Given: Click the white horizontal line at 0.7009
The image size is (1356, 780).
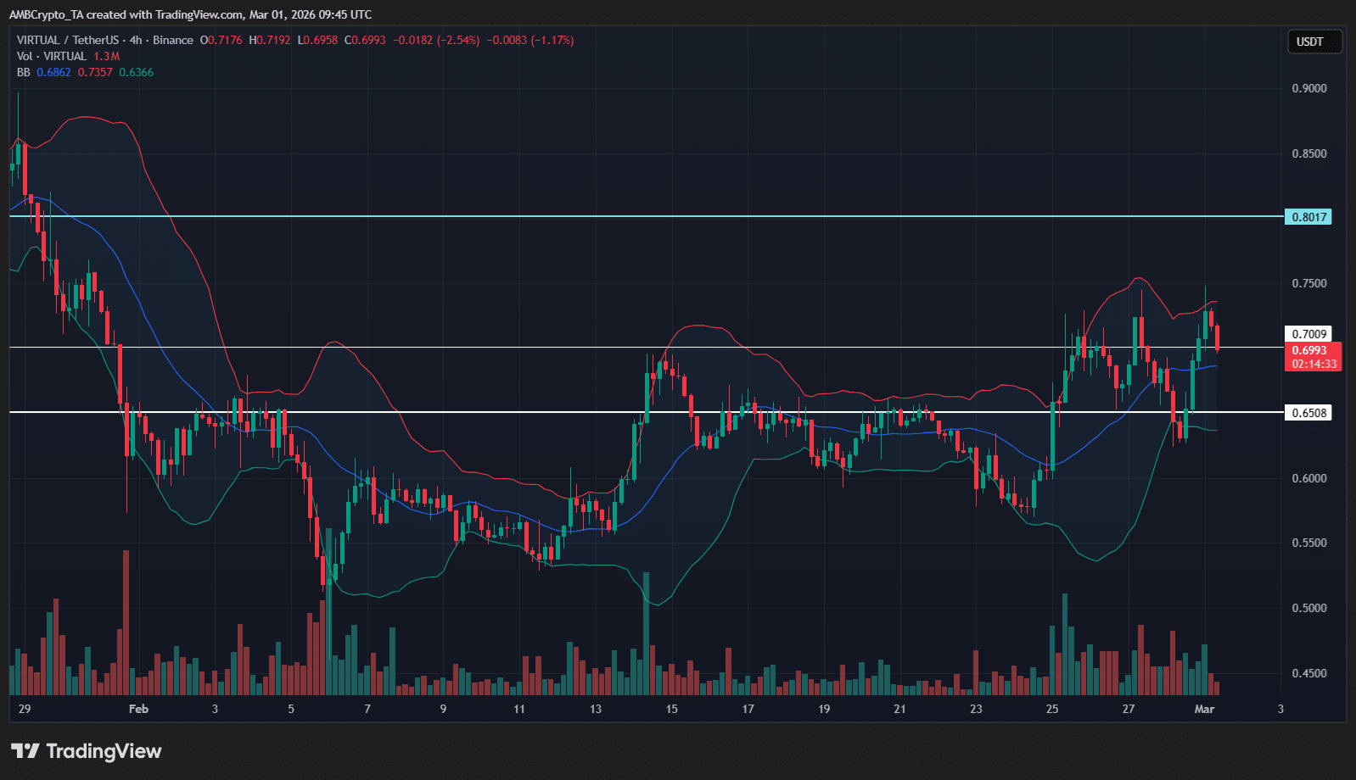Looking at the screenshot, I should point(509,347).
